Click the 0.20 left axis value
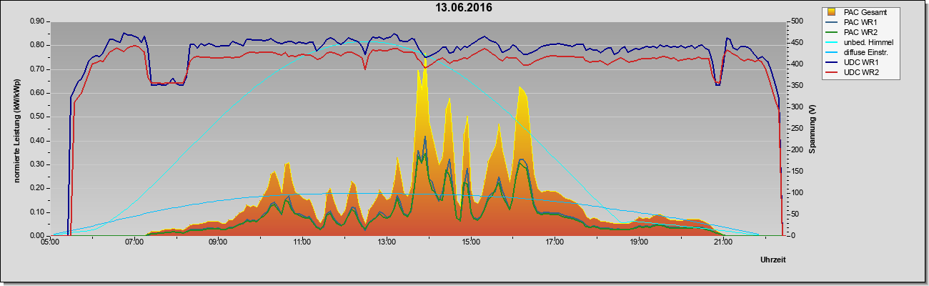This screenshot has height=286, width=929. pyautogui.click(x=36, y=188)
